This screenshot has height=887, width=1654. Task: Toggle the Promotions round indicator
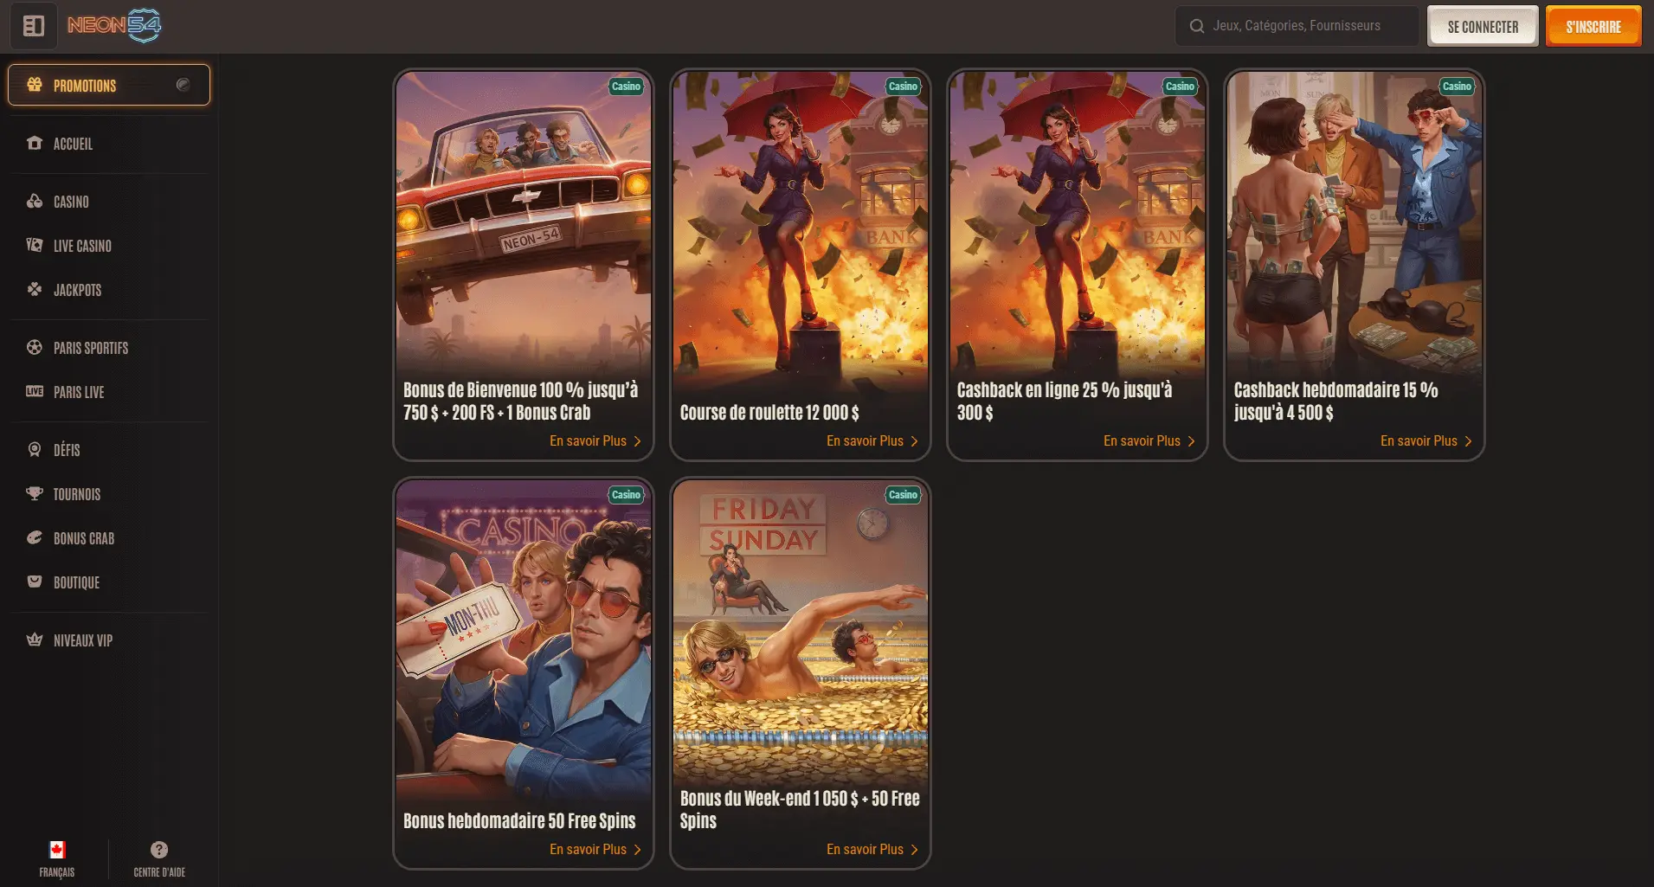(x=183, y=85)
